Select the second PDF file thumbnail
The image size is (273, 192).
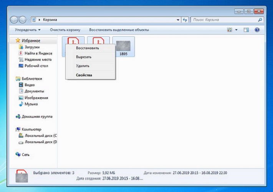tap(98, 41)
